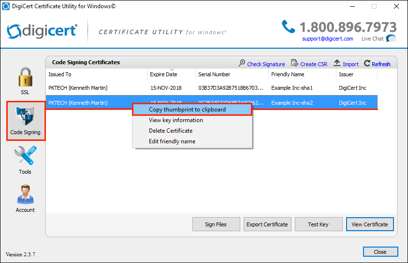This screenshot has height=263, width=408.
Task: Choose Delete Certificate from context menu
Action: tap(171, 131)
